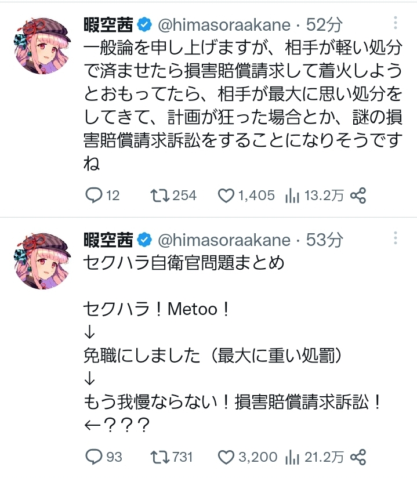Like the second tweet with 3,200 likes
Viewport: 417px width, 478px height.
coord(226,457)
